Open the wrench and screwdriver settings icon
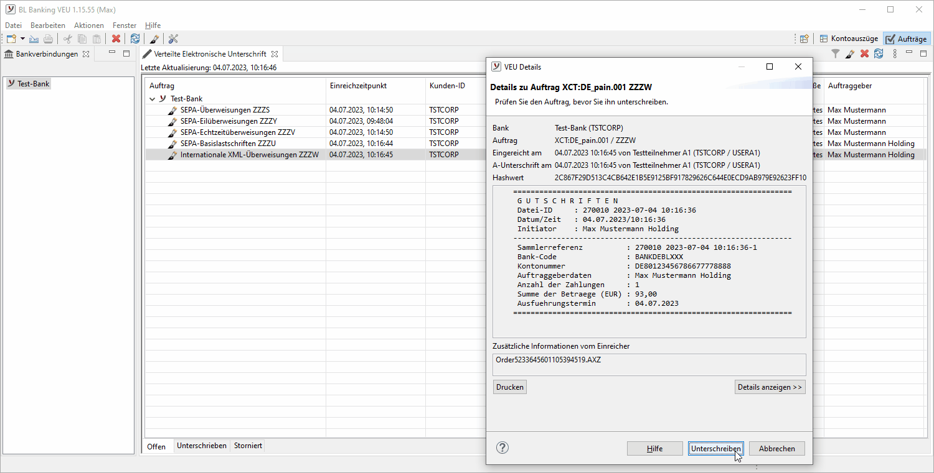 pyautogui.click(x=173, y=39)
